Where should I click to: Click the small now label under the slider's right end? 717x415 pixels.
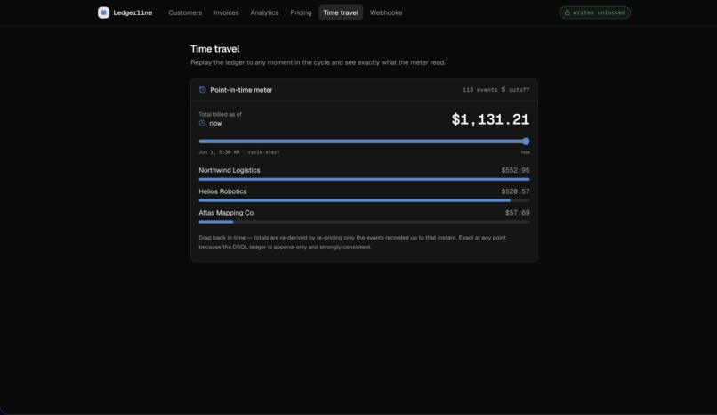pos(526,152)
